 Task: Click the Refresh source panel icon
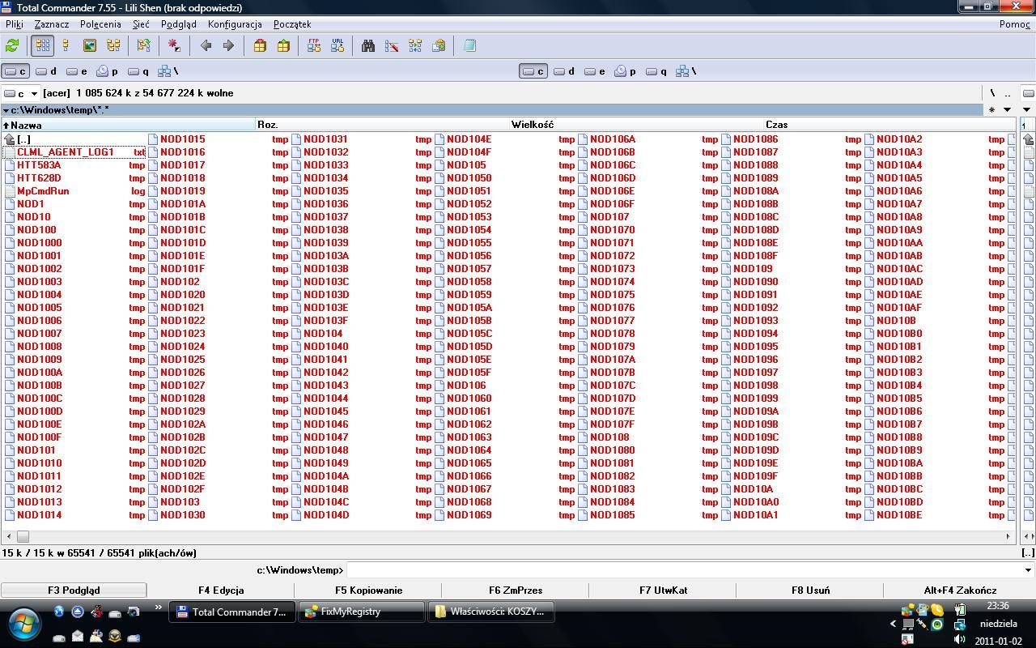(12, 46)
